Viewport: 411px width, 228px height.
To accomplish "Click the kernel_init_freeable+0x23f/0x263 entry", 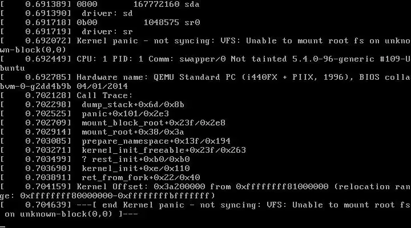I will (164, 150).
